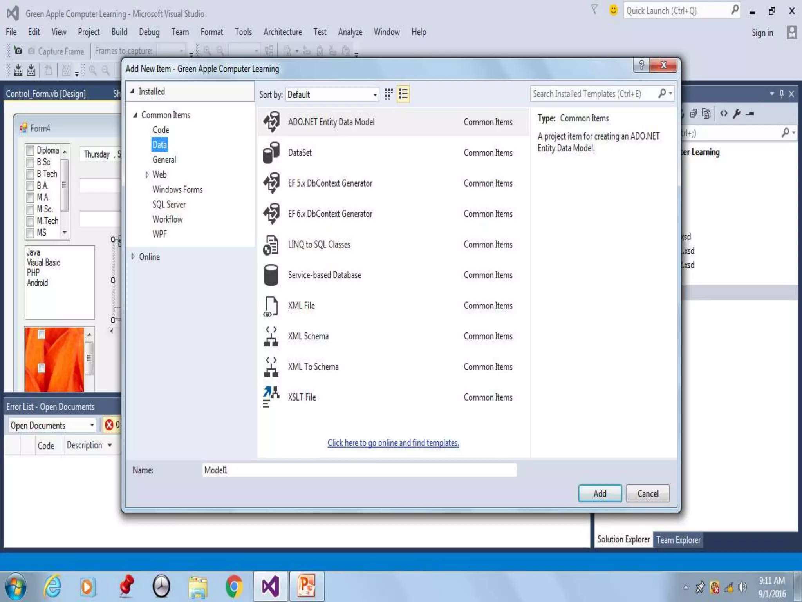Screen dimensions: 802x602
Task: Switch to the Team Explorer tab
Action: 678,540
